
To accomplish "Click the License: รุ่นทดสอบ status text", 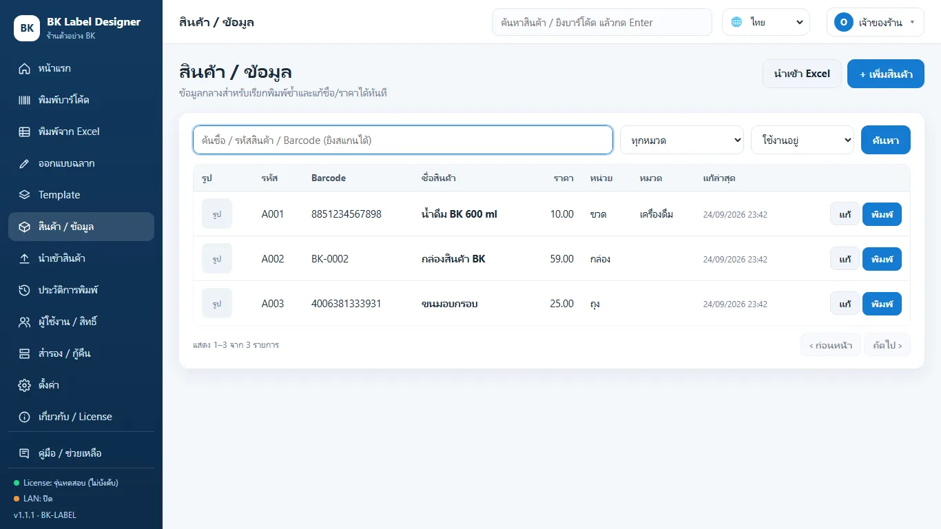I will coord(71,483).
